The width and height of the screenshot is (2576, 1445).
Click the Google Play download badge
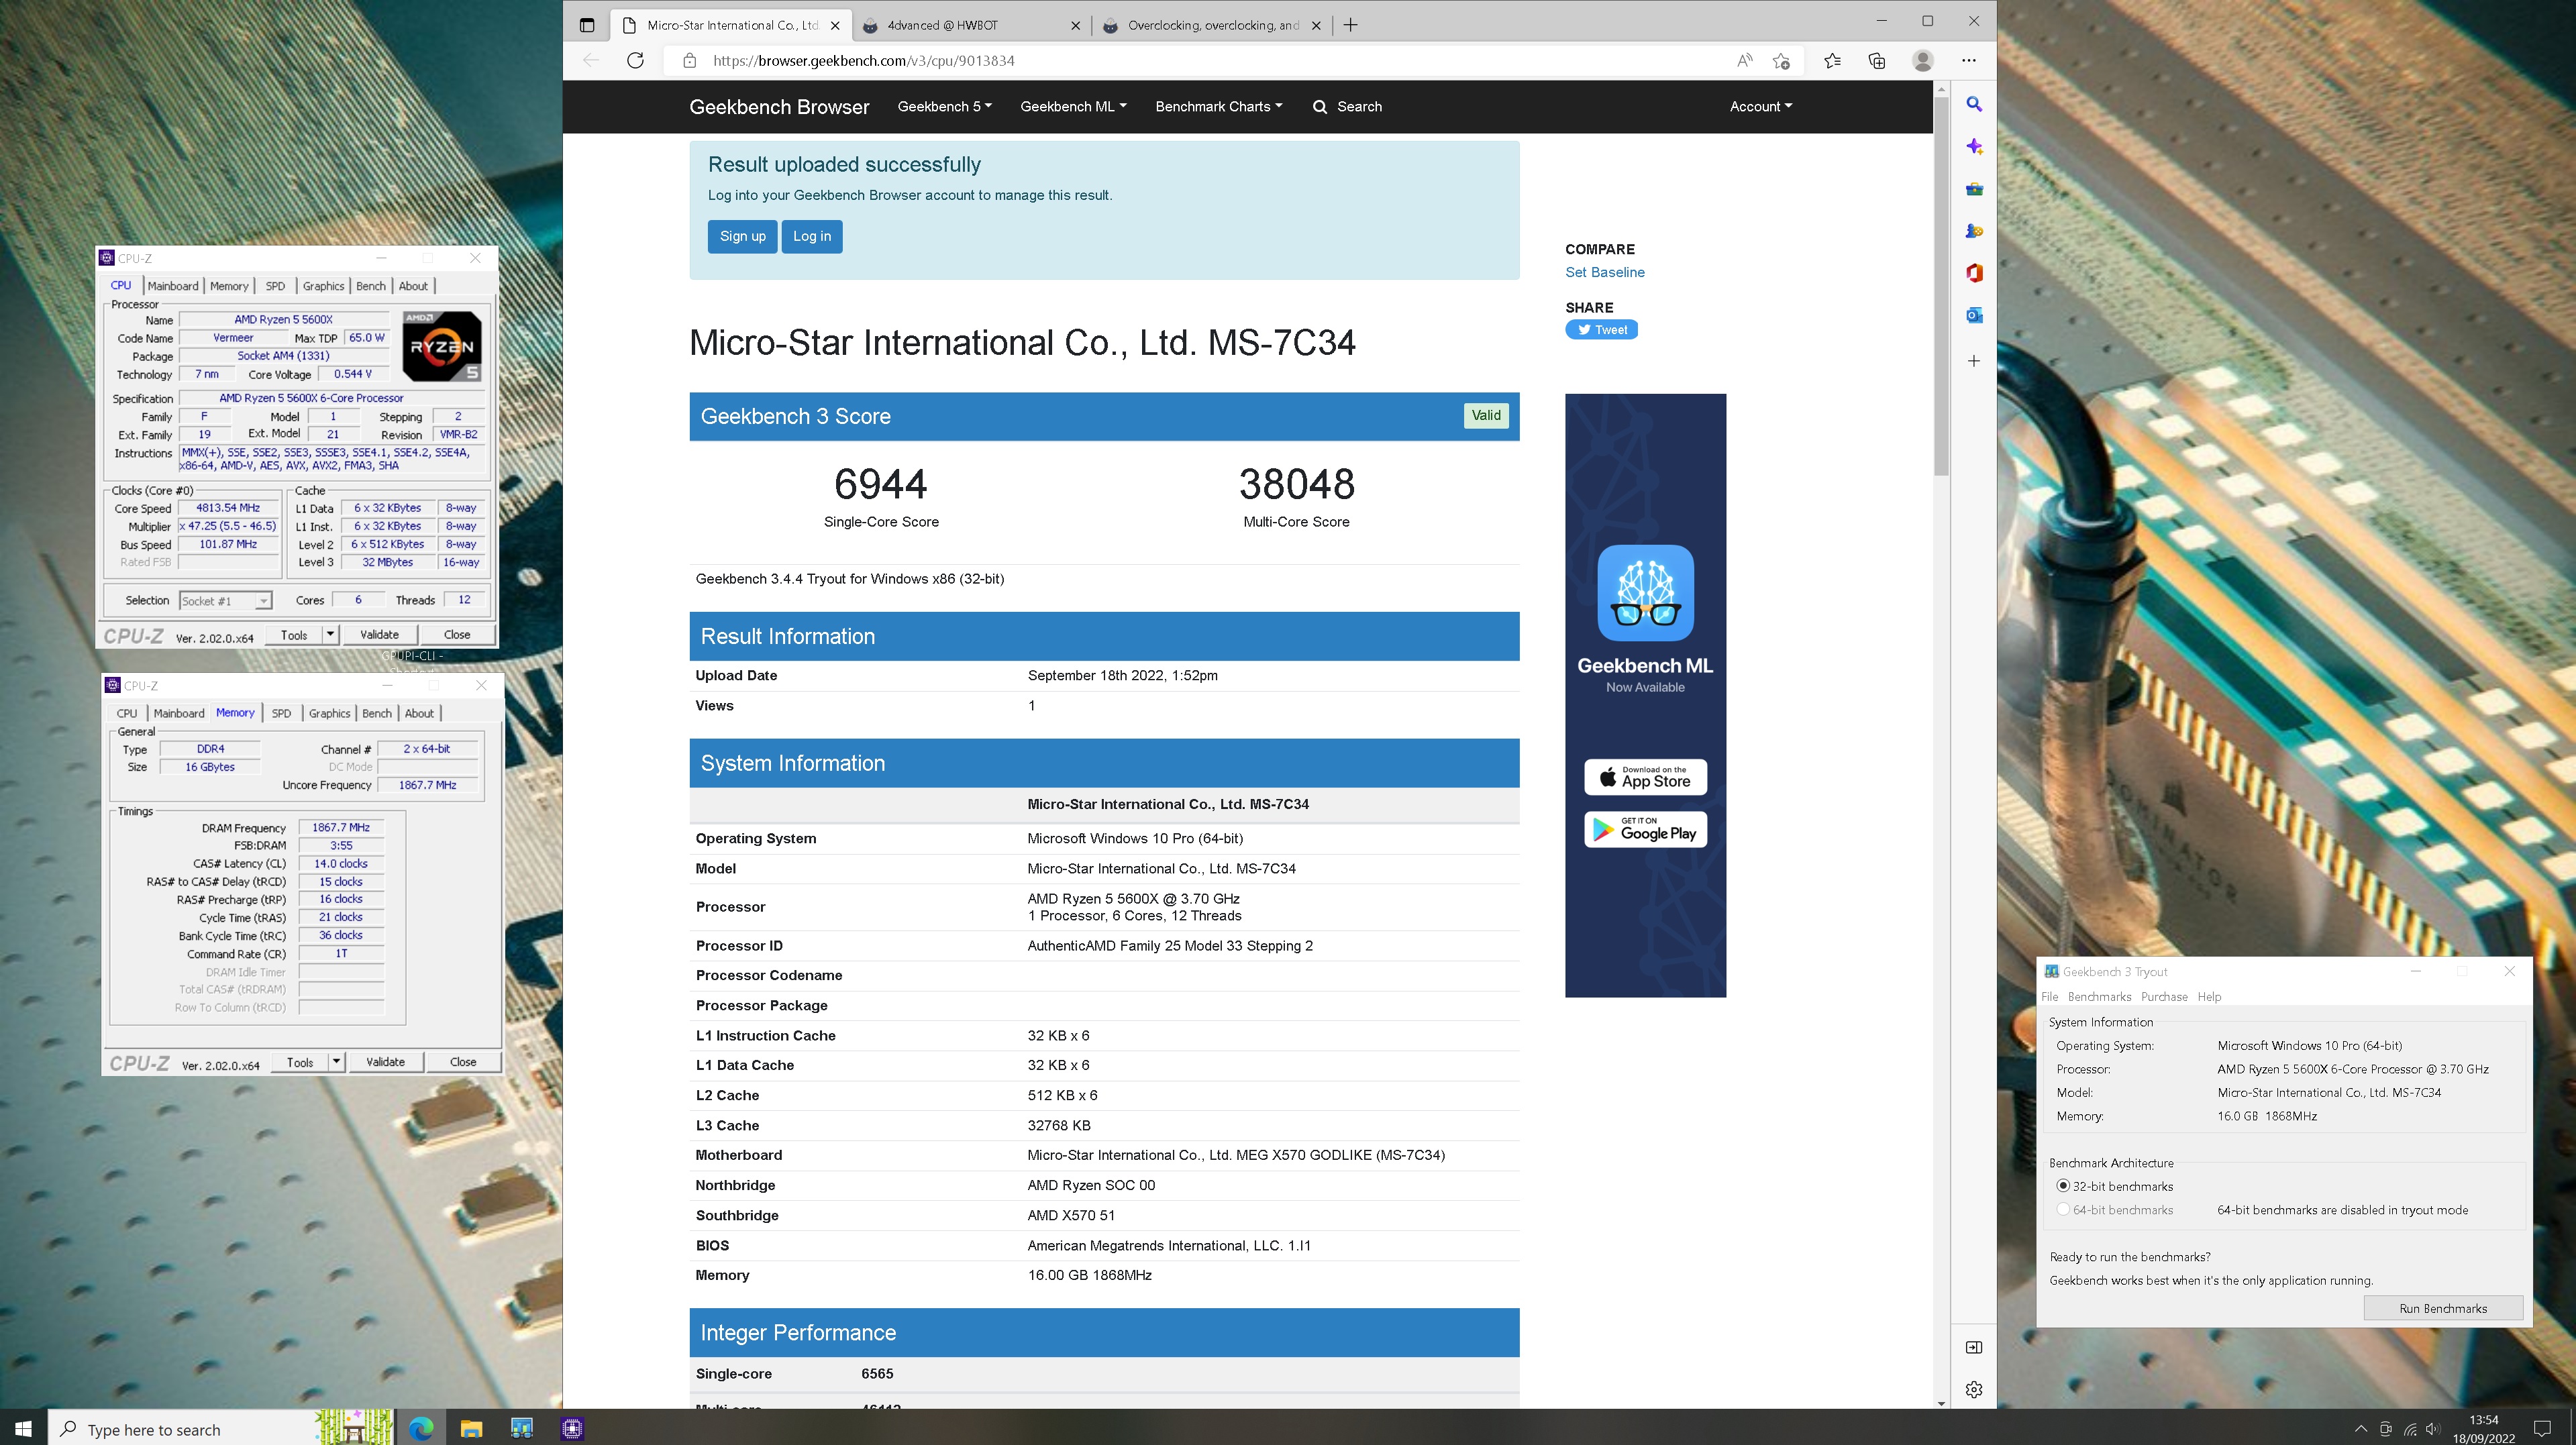pyautogui.click(x=1645, y=829)
